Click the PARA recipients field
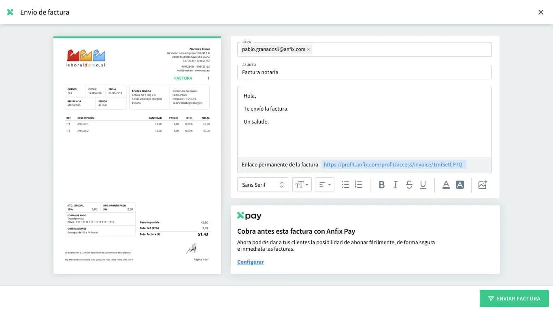Image resolution: width=553 pixels, height=311 pixels. pos(364,49)
